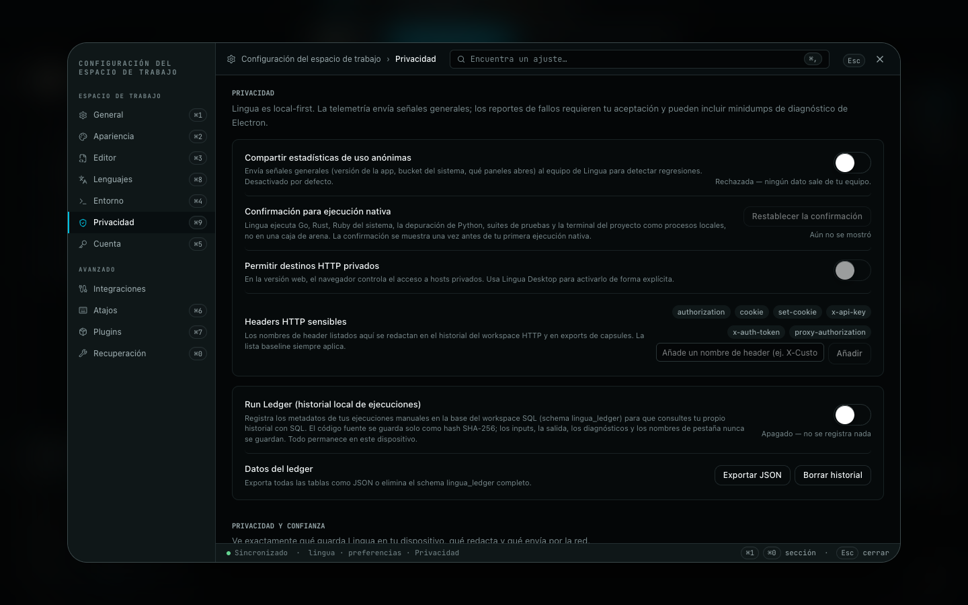Click the Entorno terminal prompt icon

click(x=83, y=201)
